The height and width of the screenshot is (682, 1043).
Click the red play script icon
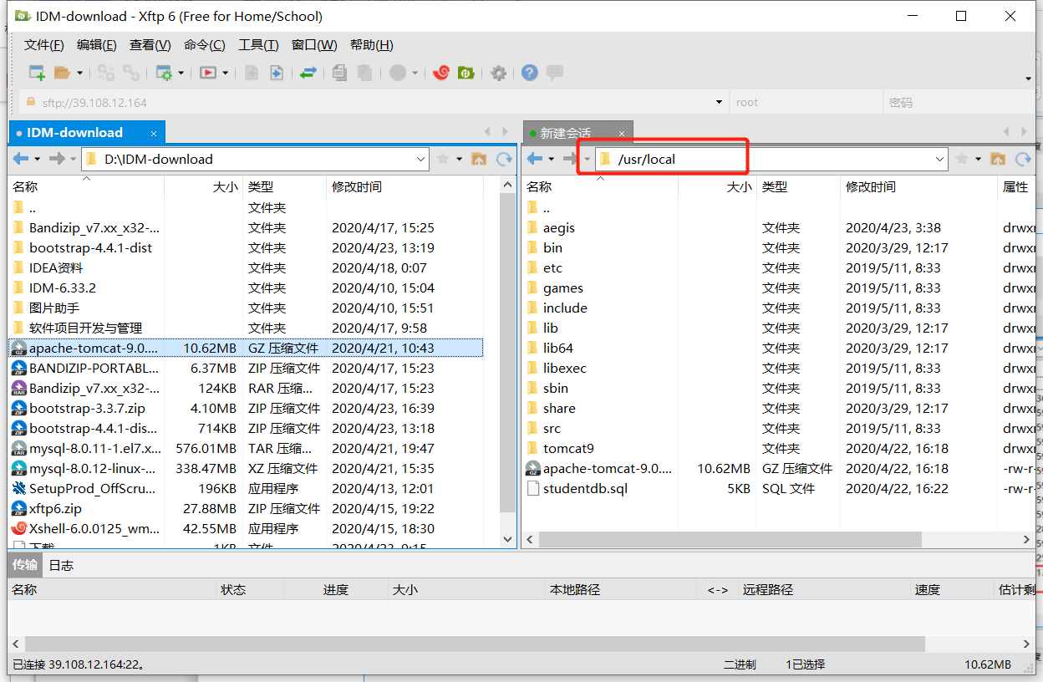click(207, 73)
